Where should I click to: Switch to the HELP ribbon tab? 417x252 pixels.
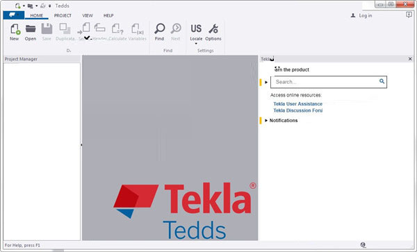[108, 15]
